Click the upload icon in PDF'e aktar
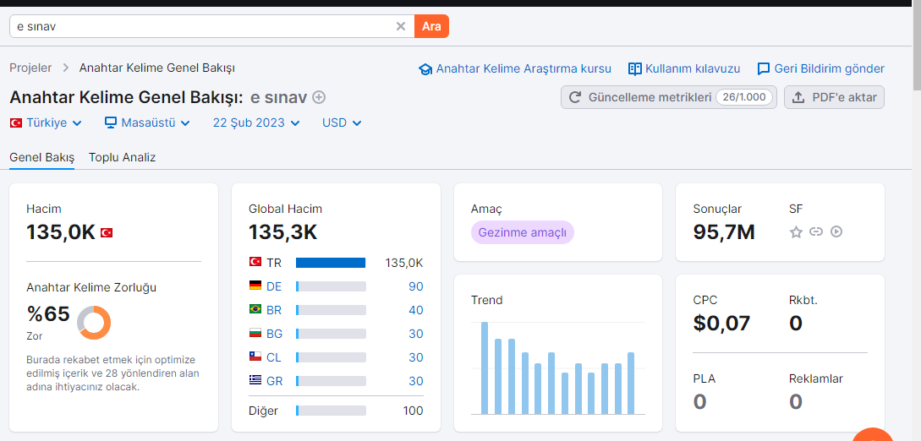The image size is (921, 441). (x=798, y=97)
